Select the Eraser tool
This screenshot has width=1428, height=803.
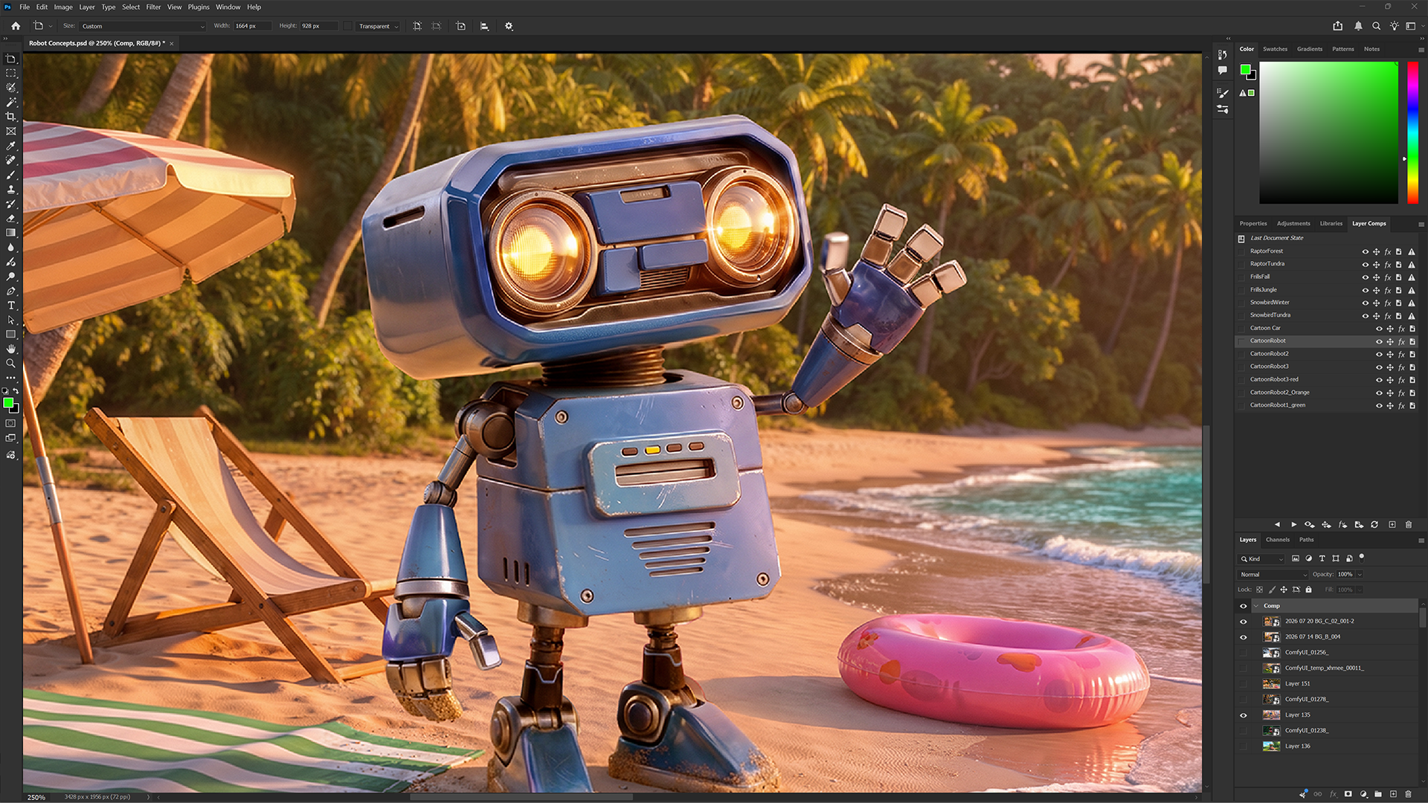click(x=11, y=219)
